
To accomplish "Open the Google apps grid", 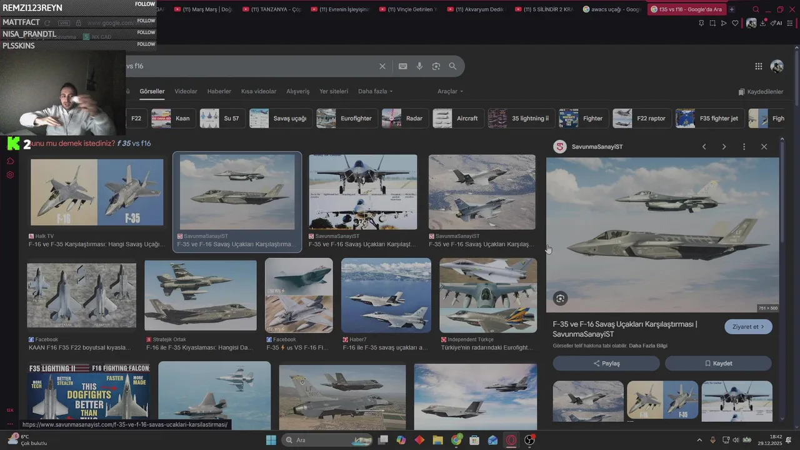I will click(x=758, y=66).
